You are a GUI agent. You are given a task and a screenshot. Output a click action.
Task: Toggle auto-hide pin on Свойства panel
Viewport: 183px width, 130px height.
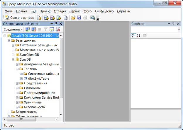173,24
